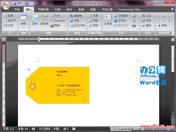This screenshot has width=176, height=132.
Task: Save document with the floppy disk icon
Action: tap(14, 4)
